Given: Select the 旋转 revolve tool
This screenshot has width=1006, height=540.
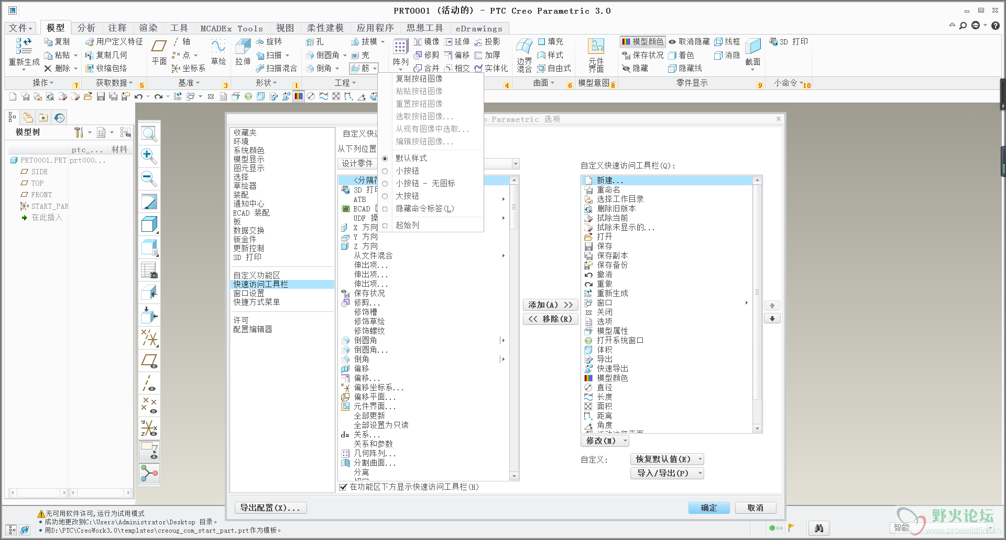Looking at the screenshot, I should coord(269,42).
